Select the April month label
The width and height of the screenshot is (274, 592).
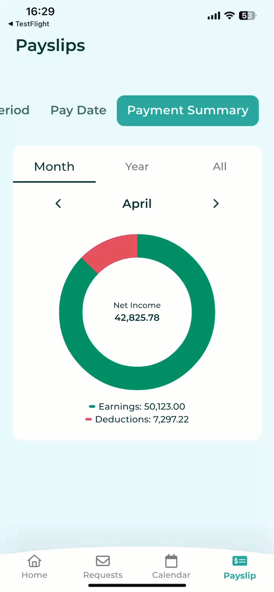tap(137, 204)
